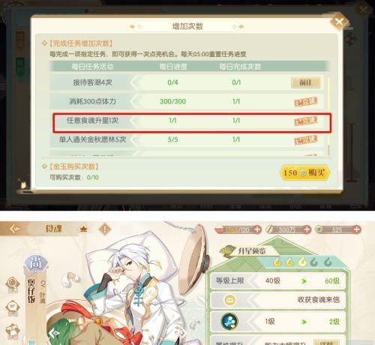Screen dimensions: 375x345
Task: Click the mail icon in 收获食魂来信 row
Action: [229, 299]
